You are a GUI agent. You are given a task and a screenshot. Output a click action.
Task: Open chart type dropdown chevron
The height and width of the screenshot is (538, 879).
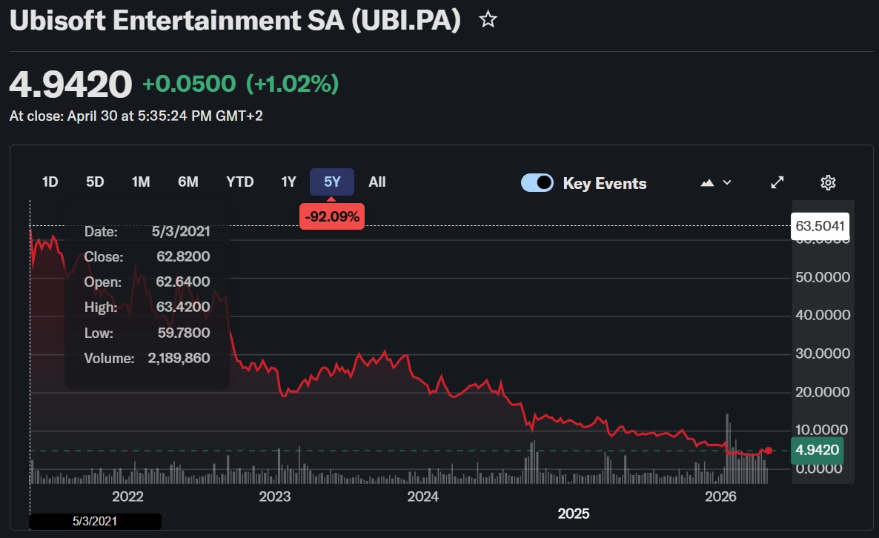[x=727, y=183]
